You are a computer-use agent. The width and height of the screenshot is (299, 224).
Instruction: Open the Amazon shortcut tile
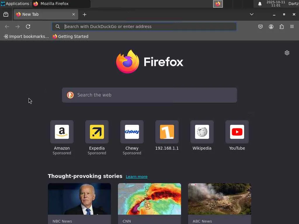pyautogui.click(x=62, y=132)
